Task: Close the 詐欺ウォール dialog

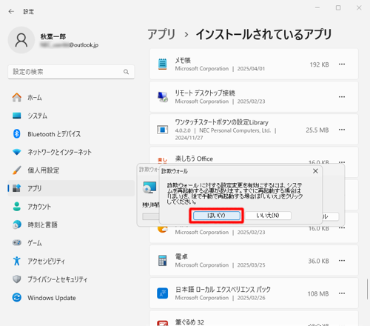Action: point(315,171)
